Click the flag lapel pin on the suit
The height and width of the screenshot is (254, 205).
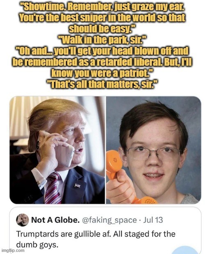(x=77, y=185)
